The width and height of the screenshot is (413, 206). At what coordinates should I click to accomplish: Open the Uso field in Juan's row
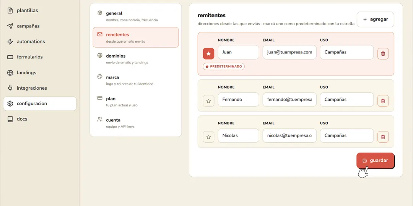[x=346, y=52]
